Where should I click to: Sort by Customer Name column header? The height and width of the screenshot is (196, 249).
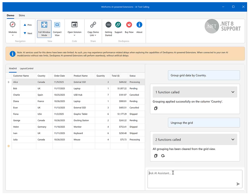pyautogui.click(x=24, y=76)
